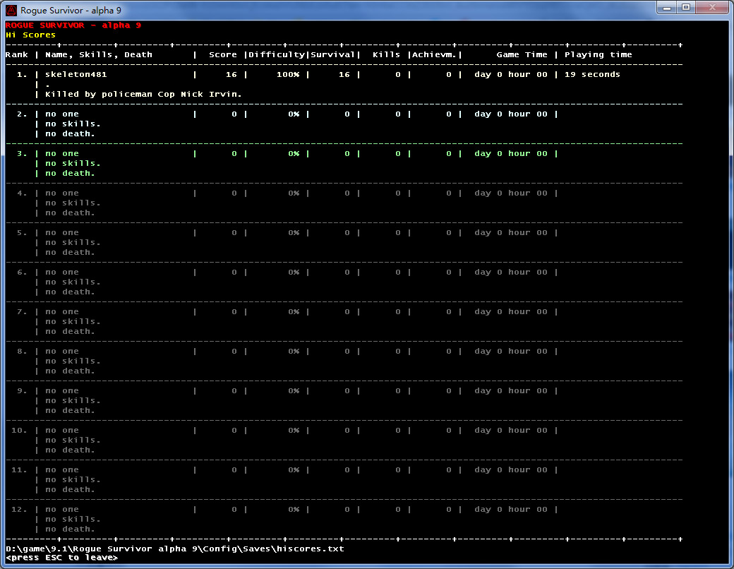Click the Kills column header
This screenshot has width=734, height=569.
[x=387, y=54]
